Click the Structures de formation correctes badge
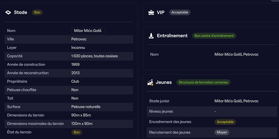The width and height of the screenshot is (279, 139). [203, 82]
